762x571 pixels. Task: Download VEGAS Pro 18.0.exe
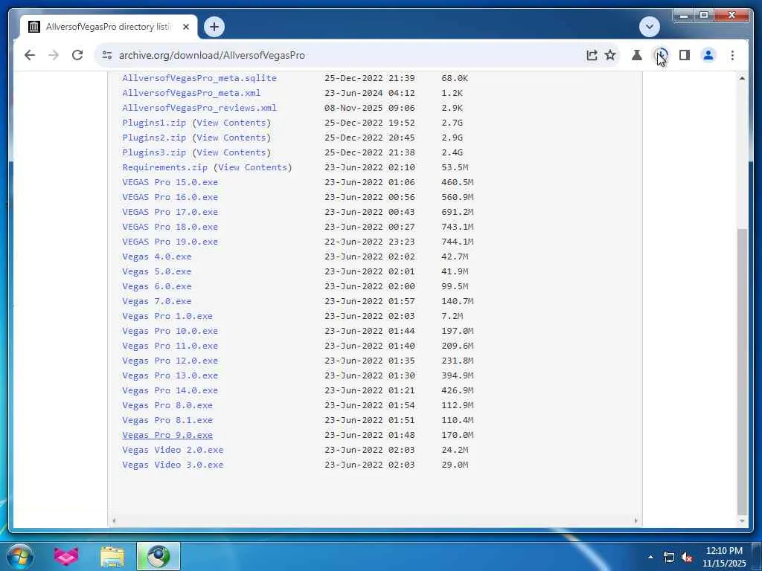170,228
